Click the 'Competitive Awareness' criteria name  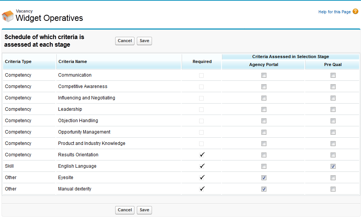tap(83, 86)
